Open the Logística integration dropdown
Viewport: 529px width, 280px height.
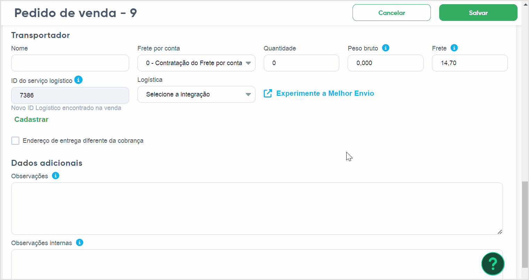(196, 94)
